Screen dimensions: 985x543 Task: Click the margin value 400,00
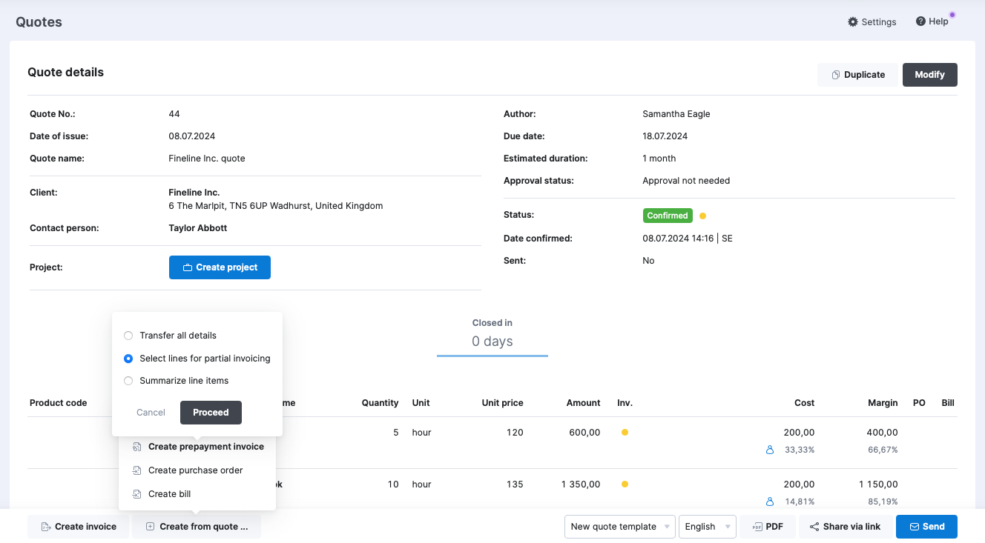pyautogui.click(x=882, y=433)
